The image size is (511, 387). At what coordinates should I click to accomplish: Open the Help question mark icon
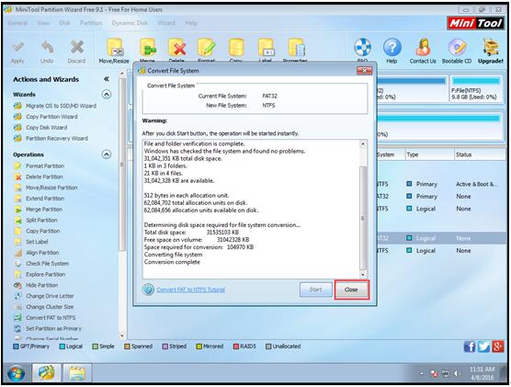(392, 48)
